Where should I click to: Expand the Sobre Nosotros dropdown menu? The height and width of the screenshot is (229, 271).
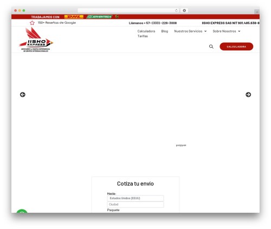coord(227,31)
